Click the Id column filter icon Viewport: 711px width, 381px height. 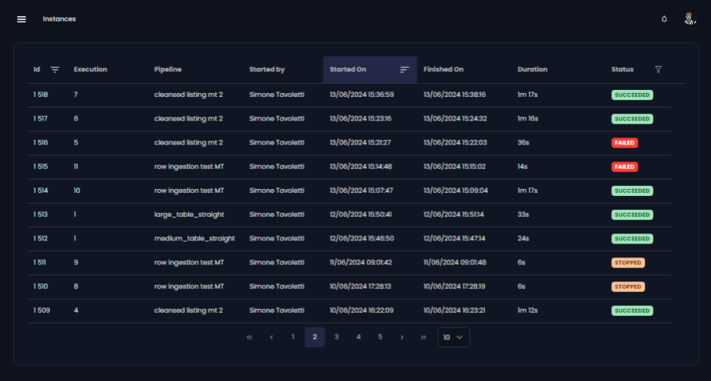tap(55, 70)
